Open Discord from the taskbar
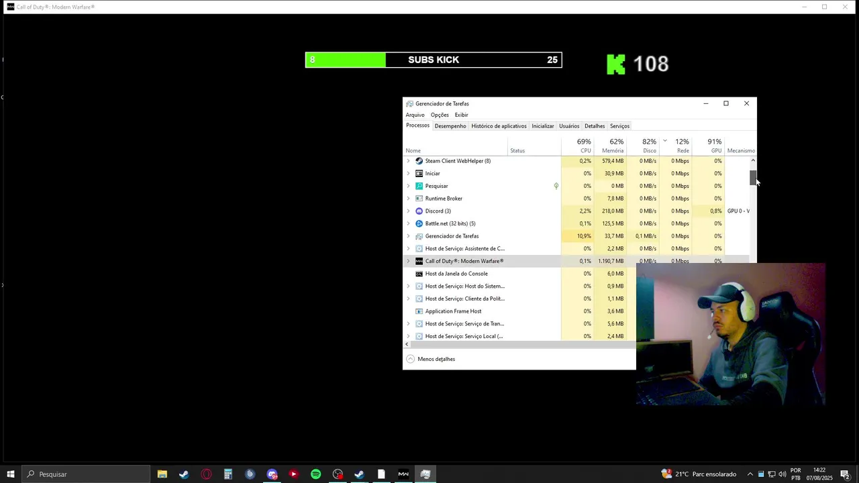This screenshot has width=859, height=483. click(x=272, y=474)
